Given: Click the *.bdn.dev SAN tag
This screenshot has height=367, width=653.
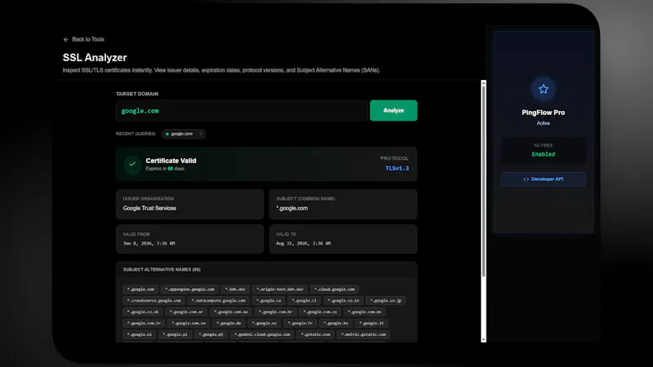Looking at the screenshot, I should click(x=235, y=290).
